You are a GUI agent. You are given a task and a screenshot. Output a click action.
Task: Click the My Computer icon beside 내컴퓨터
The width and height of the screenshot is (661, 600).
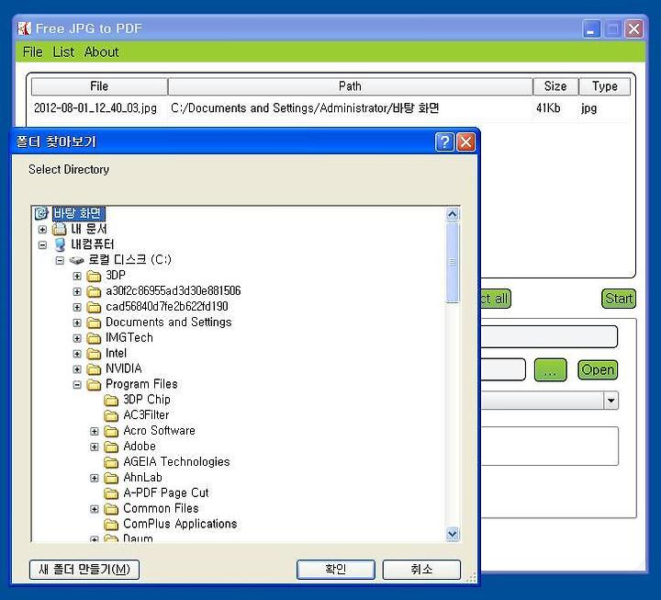pyautogui.click(x=60, y=244)
